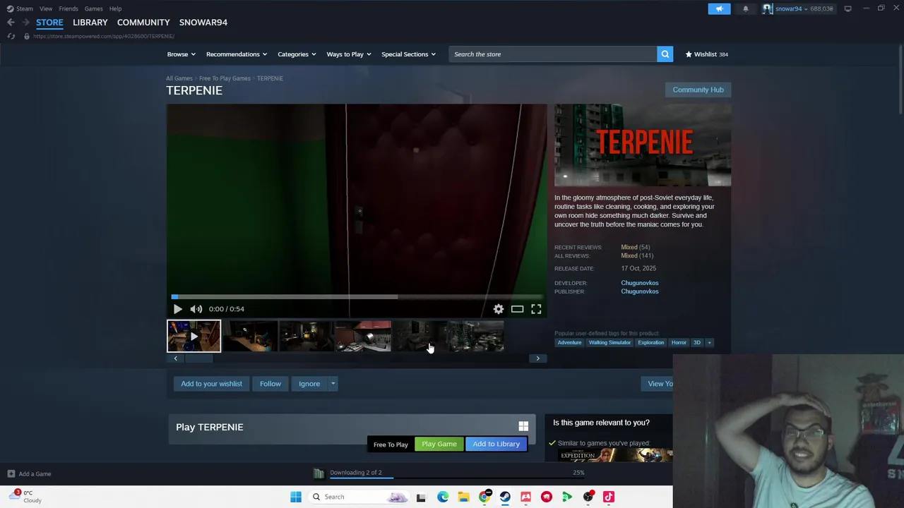Open Google Chrome from the taskbar

point(484,497)
